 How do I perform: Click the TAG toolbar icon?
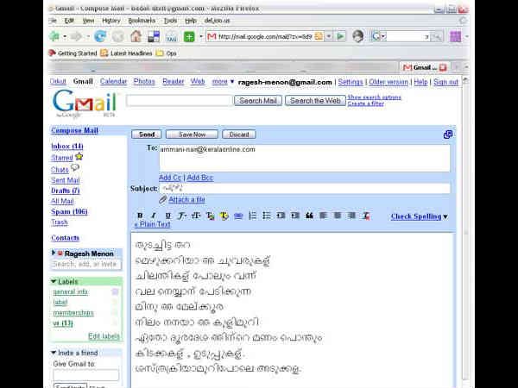coord(172,36)
